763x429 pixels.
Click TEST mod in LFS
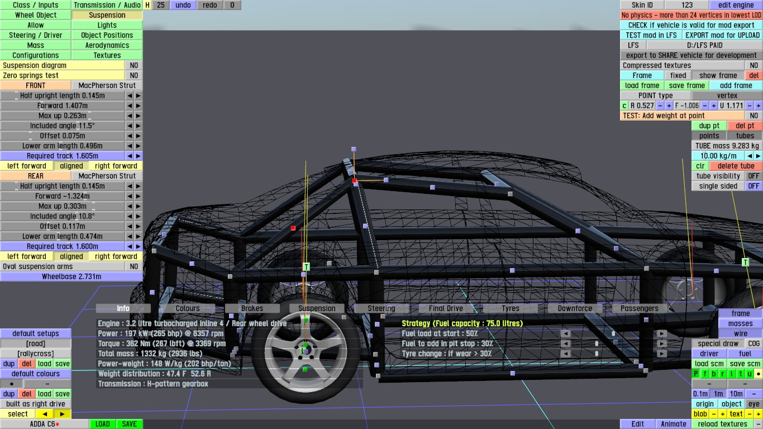click(x=651, y=35)
